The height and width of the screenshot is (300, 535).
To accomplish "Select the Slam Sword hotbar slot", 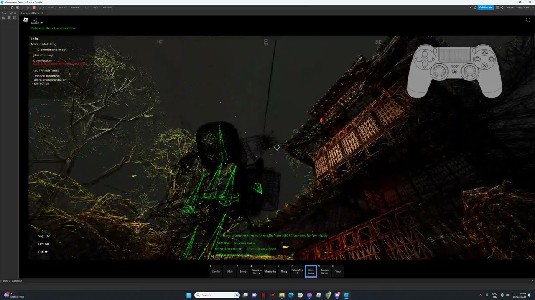I will 311,271.
